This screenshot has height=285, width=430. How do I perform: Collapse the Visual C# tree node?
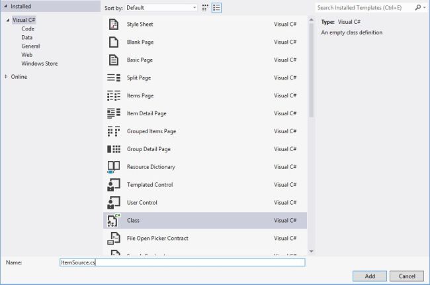[8, 20]
